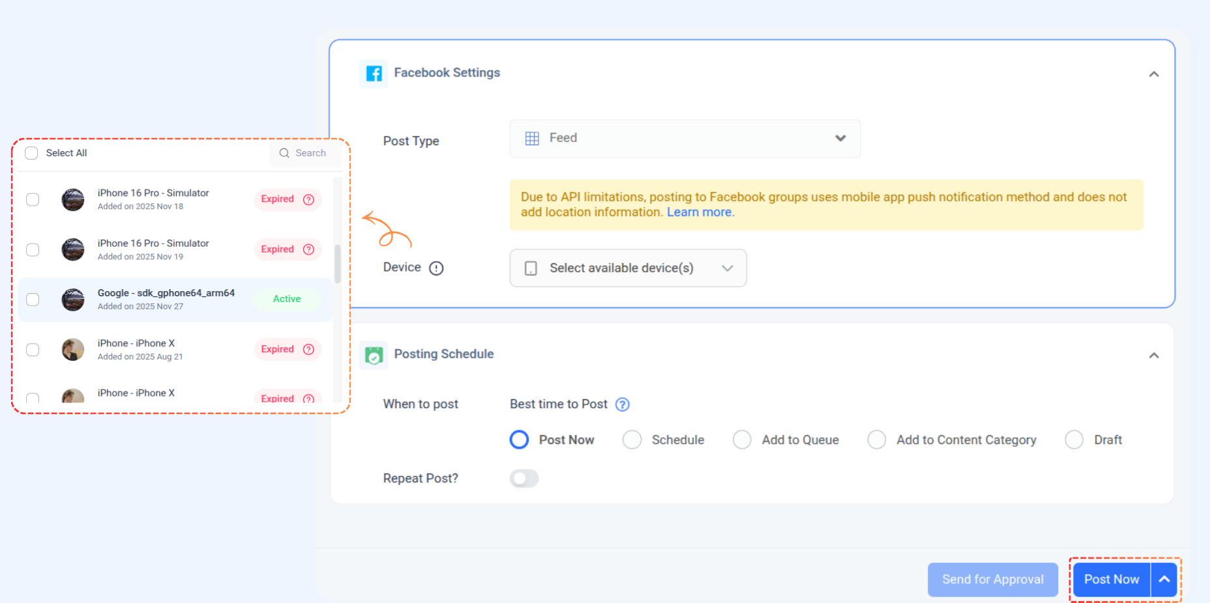The width and height of the screenshot is (1210, 603).
Task: Check the Select All checkbox
Action: pos(31,153)
